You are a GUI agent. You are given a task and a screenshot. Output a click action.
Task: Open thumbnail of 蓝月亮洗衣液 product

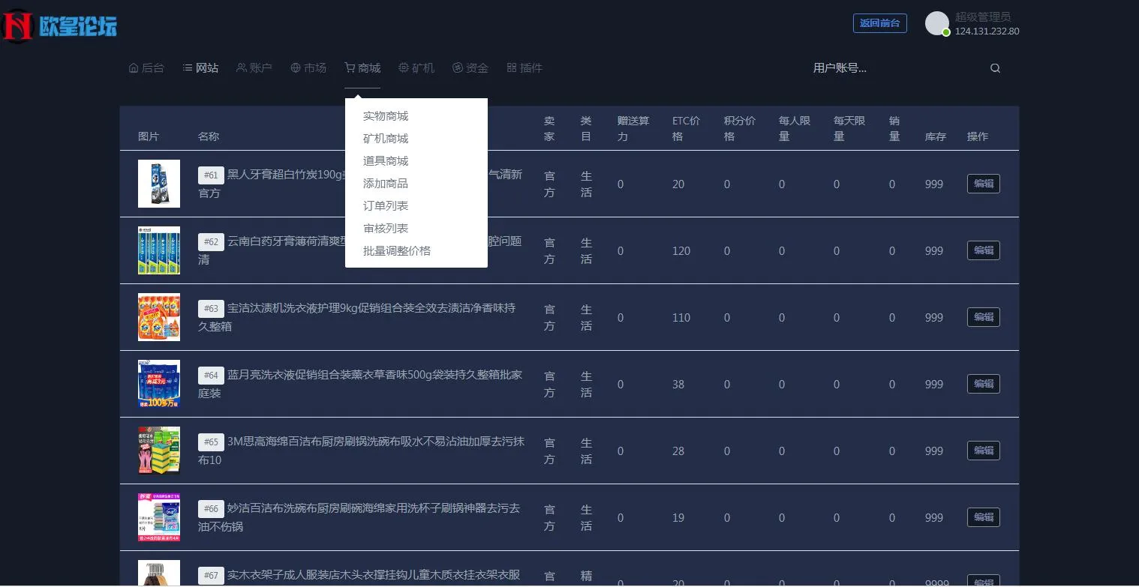pos(159,384)
